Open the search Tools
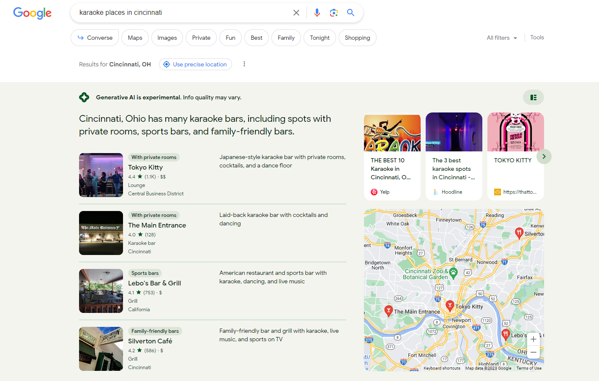 (x=537, y=37)
